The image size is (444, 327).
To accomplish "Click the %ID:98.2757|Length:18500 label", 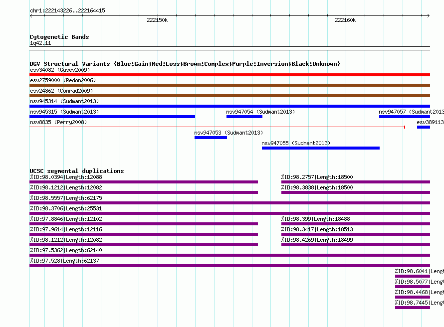I will [317, 177].
